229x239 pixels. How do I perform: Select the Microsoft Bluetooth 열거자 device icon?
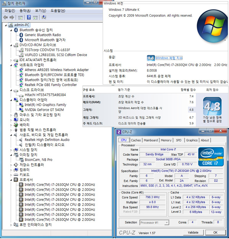21,40
